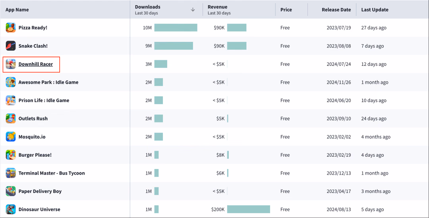The height and width of the screenshot is (218, 429).
Task: Click the Downhill Racer 3M downloads bar
Action: (x=161, y=64)
